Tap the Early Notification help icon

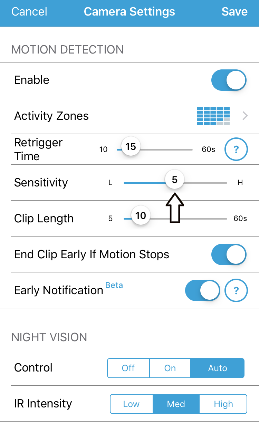[236, 290]
